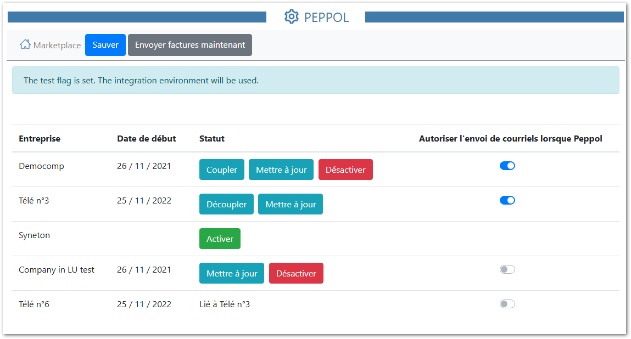Click Désactiver for Democomp
This screenshot has width=631, height=339.
[345, 169]
